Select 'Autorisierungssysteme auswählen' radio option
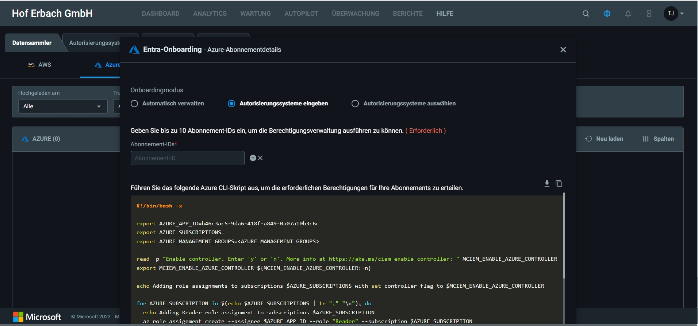The width and height of the screenshot is (698, 326). click(x=403, y=104)
